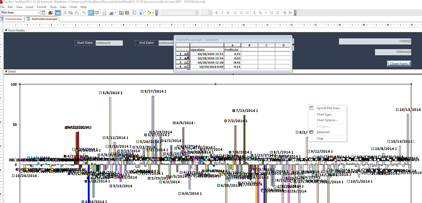Click the Start Date Unbound field
The image size is (422, 203).
[x=109, y=43]
